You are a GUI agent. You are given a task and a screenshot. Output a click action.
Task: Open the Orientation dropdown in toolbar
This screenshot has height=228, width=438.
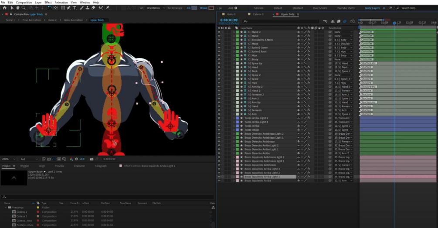156,8
